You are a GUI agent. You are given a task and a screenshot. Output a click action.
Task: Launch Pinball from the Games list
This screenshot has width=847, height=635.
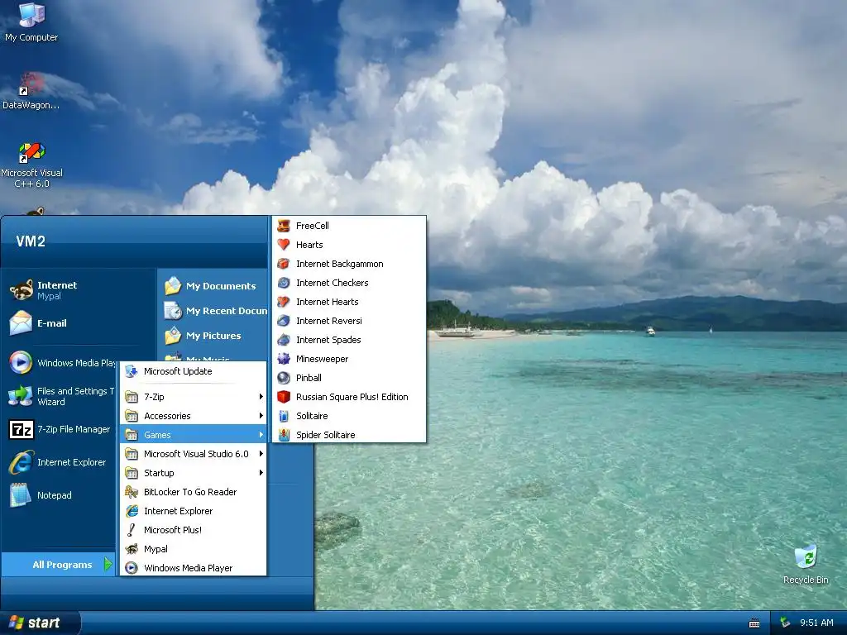(x=349, y=378)
